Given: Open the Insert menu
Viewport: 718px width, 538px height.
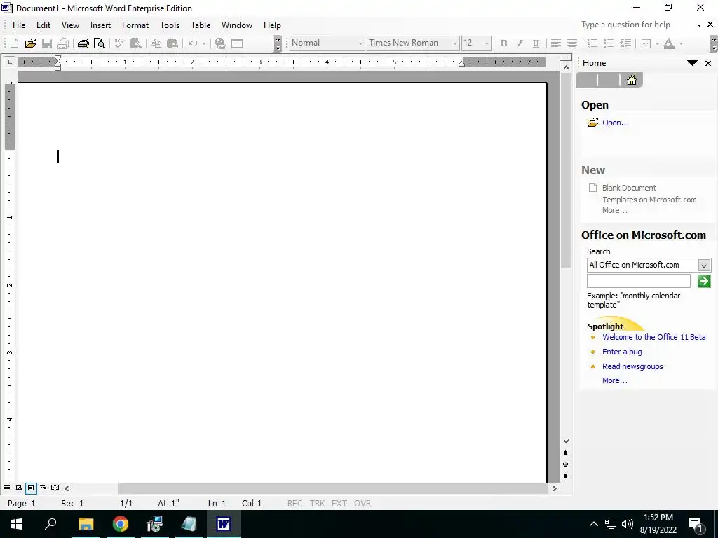Looking at the screenshot, I should pos(100,25).
